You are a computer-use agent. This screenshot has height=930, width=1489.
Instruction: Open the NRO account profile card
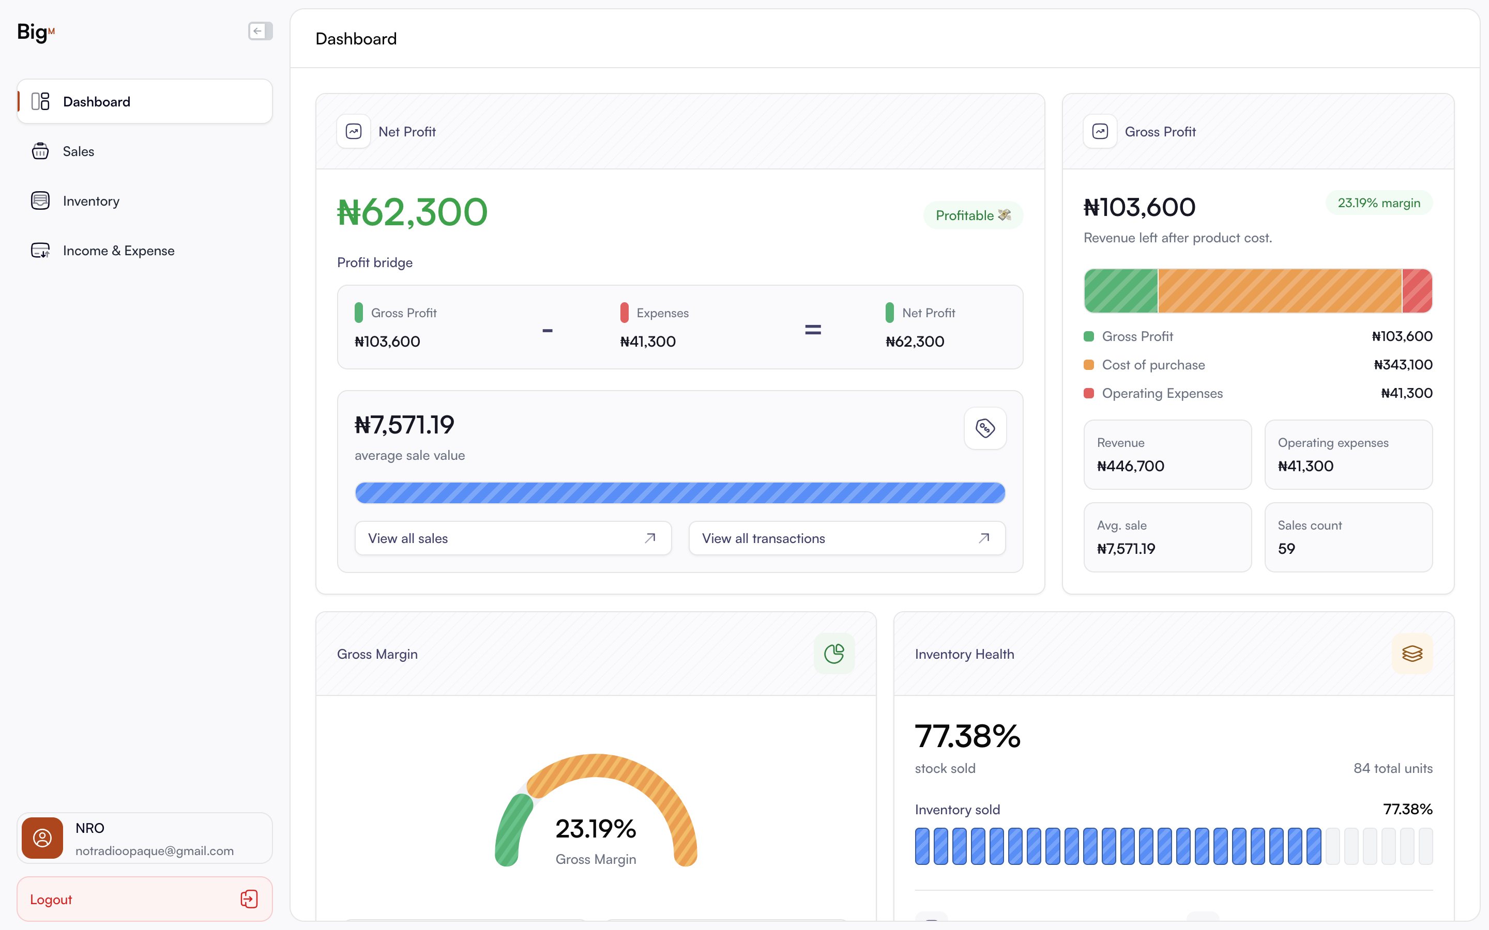(145, 838)
